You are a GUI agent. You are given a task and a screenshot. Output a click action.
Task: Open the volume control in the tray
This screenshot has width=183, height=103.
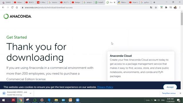click(x=158, y=100)
